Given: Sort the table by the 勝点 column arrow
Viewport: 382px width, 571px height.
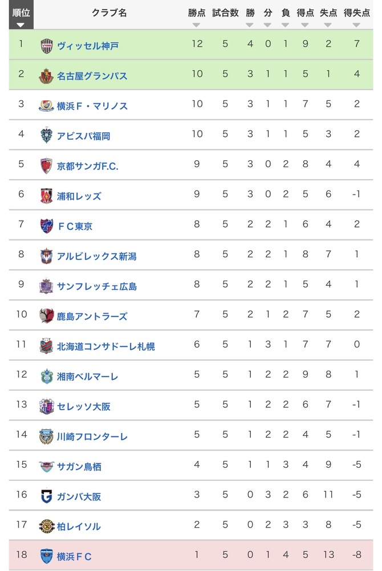Looking at the screenshot, I should [x=197, y=25].
